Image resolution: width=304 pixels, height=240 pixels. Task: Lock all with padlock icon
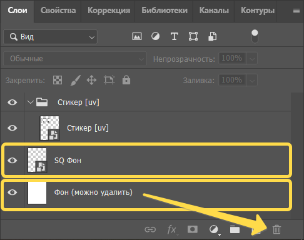126,80
